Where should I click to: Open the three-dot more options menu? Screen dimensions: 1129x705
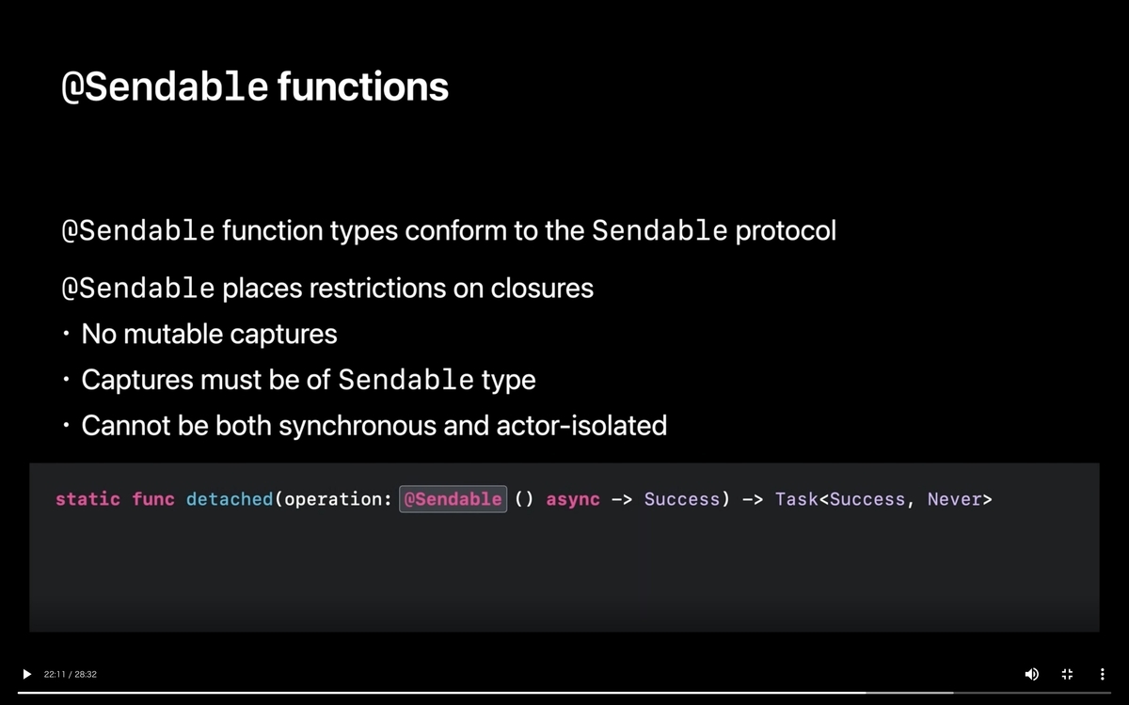tap(1102, 674)
